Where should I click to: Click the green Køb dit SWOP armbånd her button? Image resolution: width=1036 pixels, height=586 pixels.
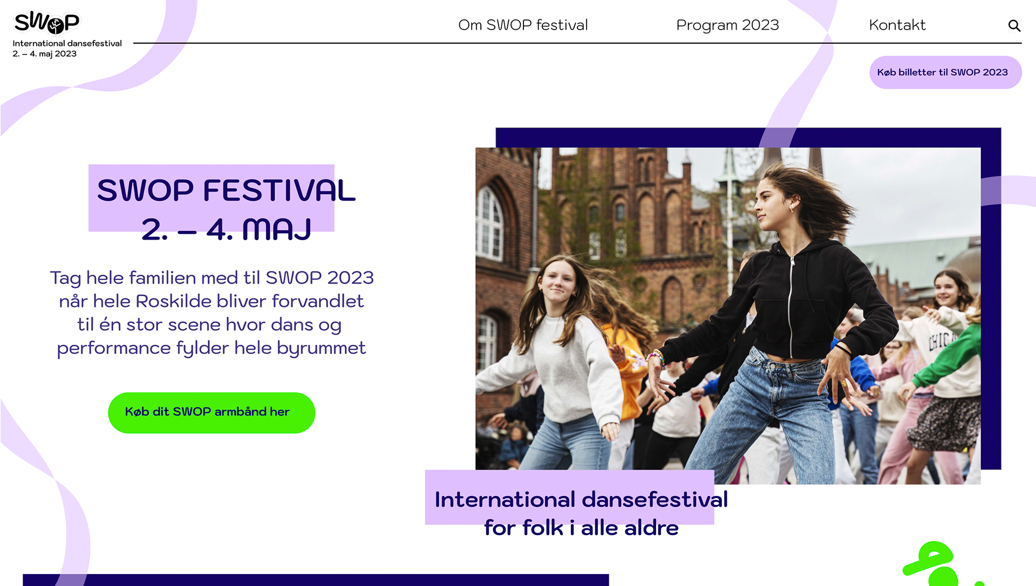pos(211,412)
